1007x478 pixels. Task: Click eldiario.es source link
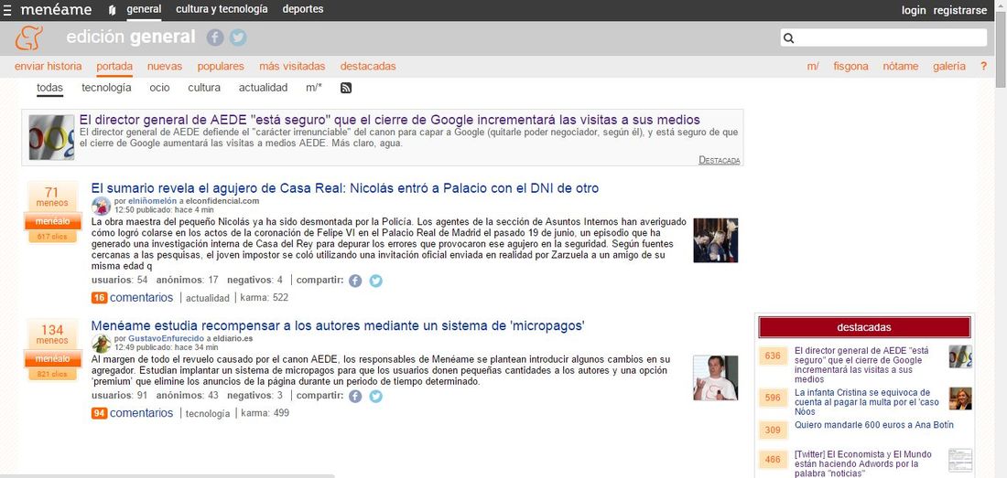tap(233, 338)
